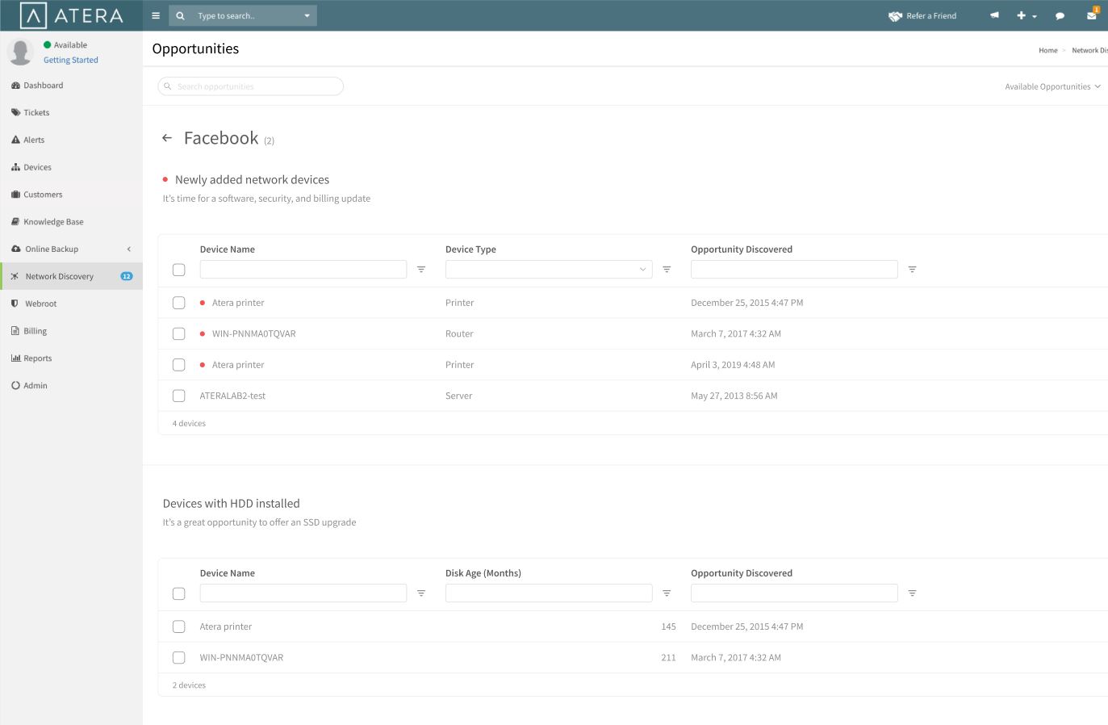
Task: Check the first Atera printer row (December 25, 2015)
Action: coord(179,303)
